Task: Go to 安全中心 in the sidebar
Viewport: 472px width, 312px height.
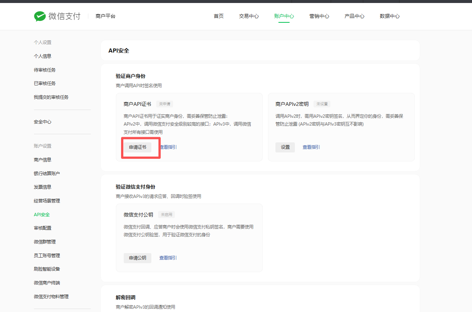Action: tap(43, 122)
